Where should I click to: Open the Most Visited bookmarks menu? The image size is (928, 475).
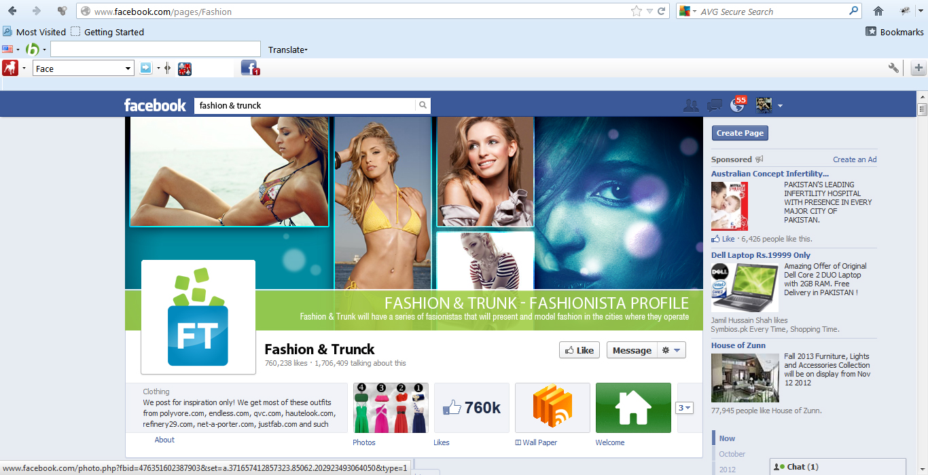(34, 32)
